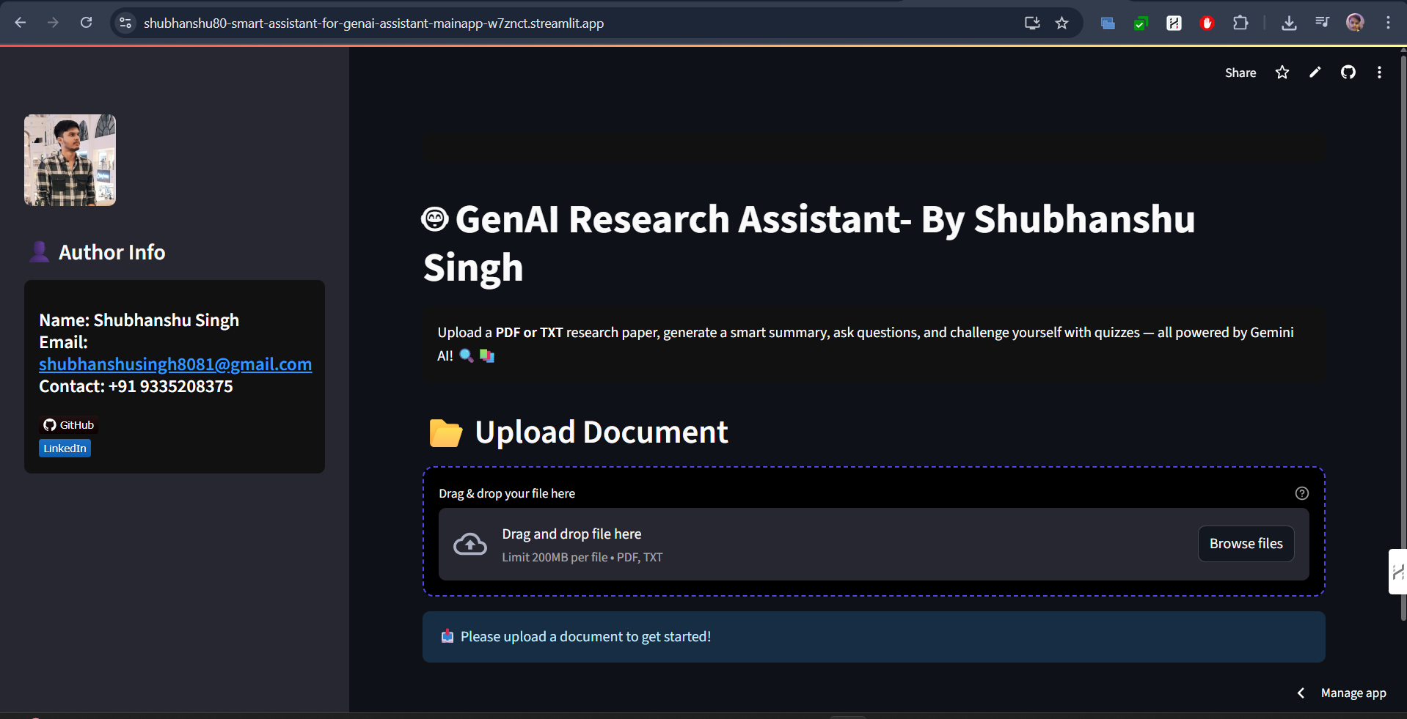Click 'Name: Shubhanshu Singh' text
1407x719 pixels.
139,320
